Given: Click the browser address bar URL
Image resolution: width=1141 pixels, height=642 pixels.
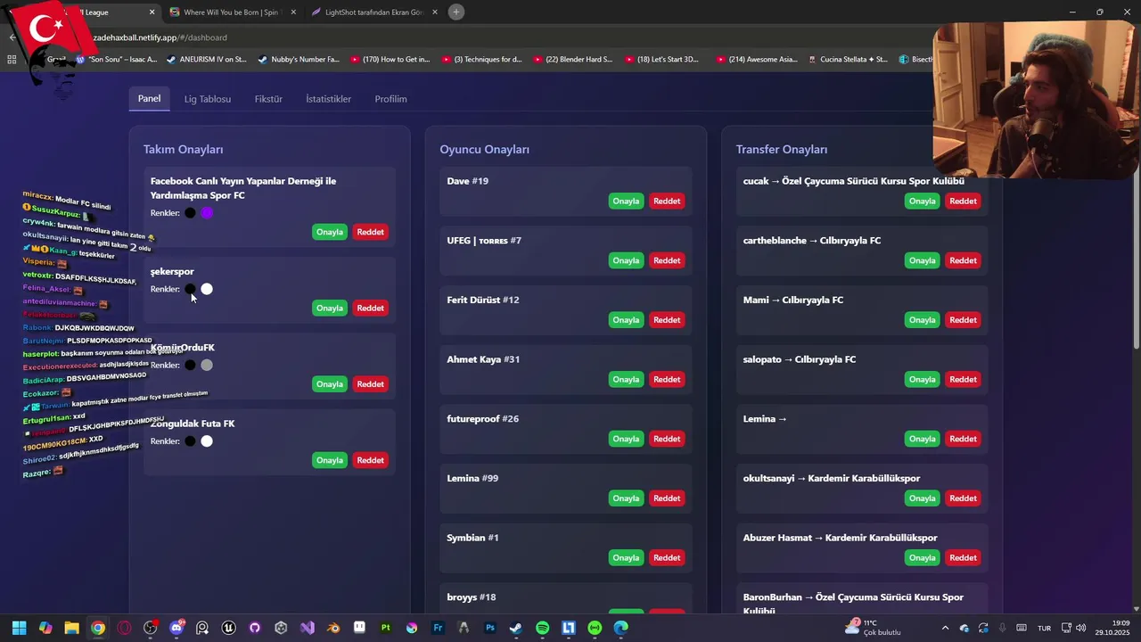Looking at the screenshot, I should click(x=159, y=37).
